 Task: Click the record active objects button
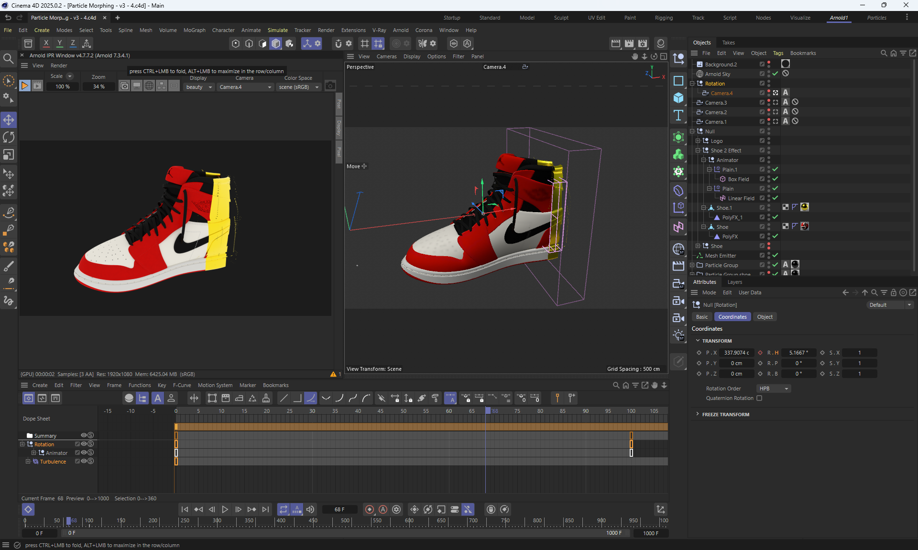369,509
